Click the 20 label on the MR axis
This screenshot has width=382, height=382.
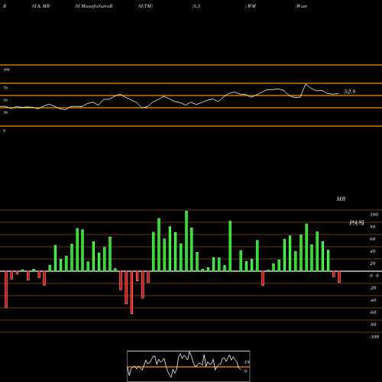click(x=373, y=264)
